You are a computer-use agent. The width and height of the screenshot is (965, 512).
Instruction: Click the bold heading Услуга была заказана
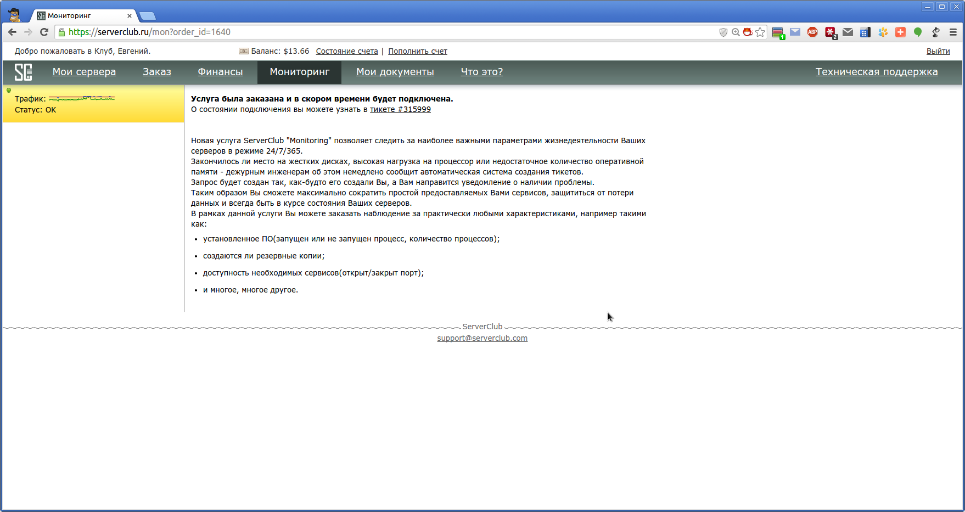pos(322,99)
